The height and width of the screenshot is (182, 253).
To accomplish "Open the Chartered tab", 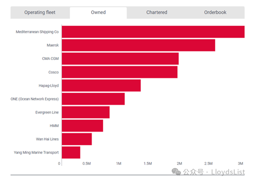I will point(157,13).
